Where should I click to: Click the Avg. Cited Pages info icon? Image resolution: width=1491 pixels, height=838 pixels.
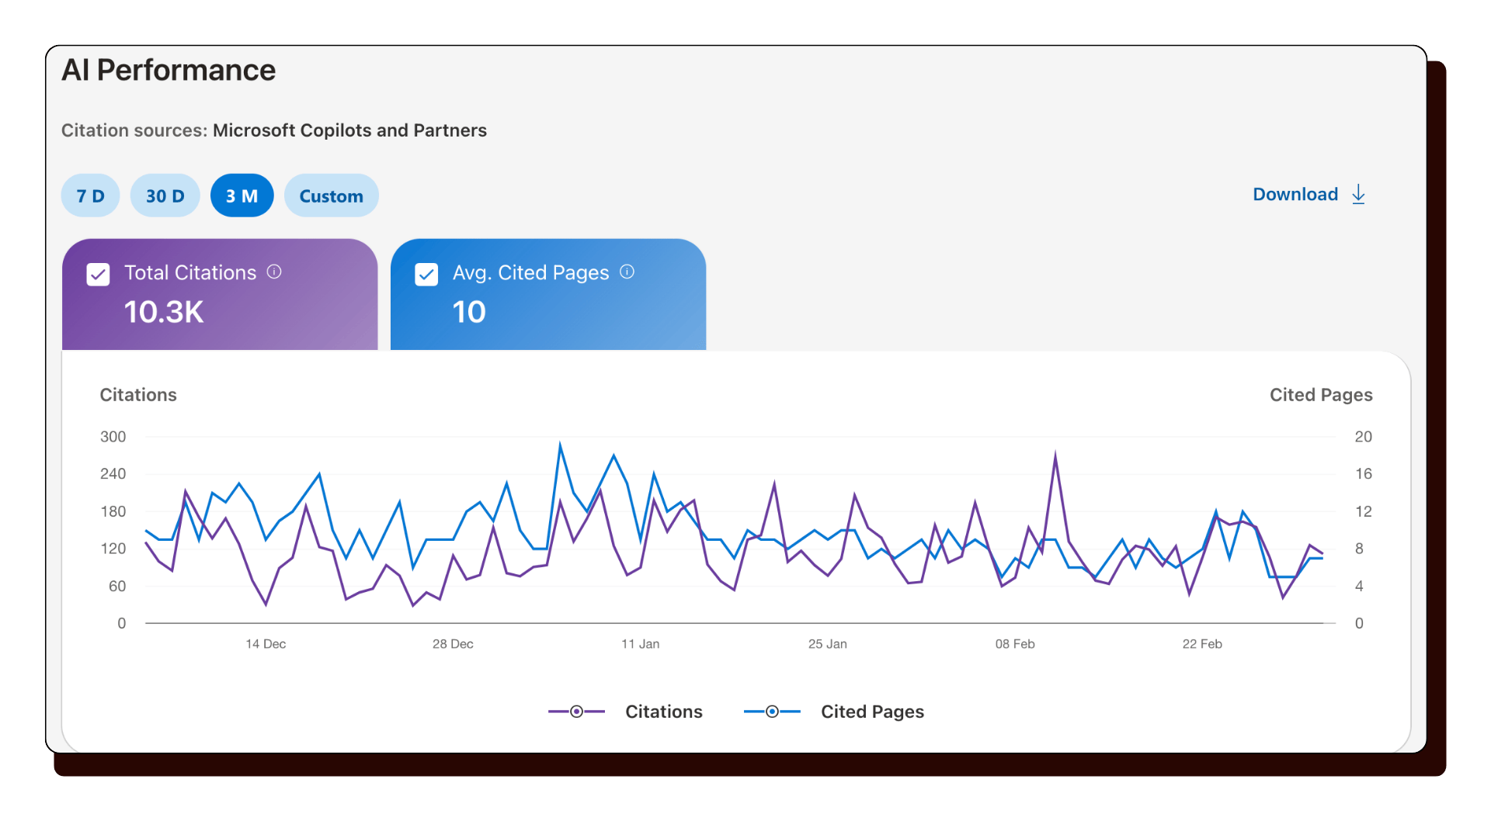[x=627, y=272]
